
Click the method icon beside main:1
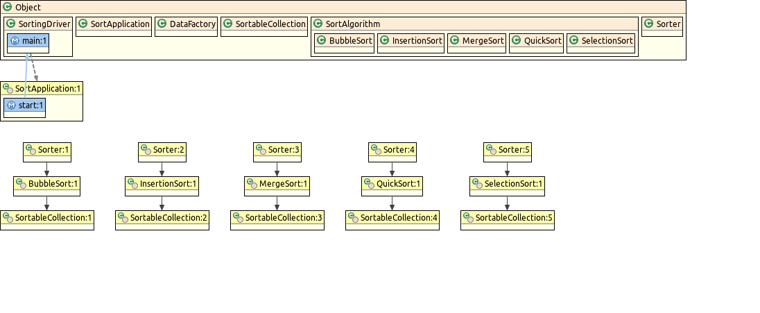[x=14, y=41]
